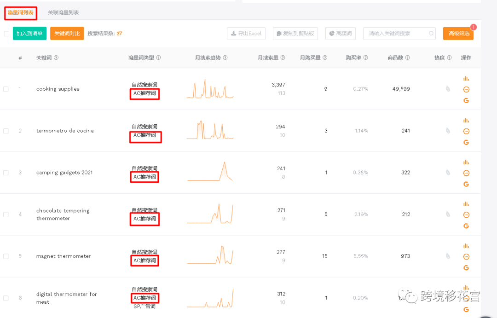Click the heat leaf icon in the magnet thermometer row
Screen dimensions: 497x318
pyautogui.click(x=447, y=256)
